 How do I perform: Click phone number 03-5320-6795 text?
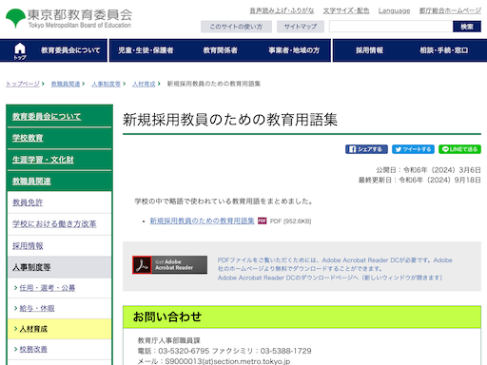tap(184, 351)
